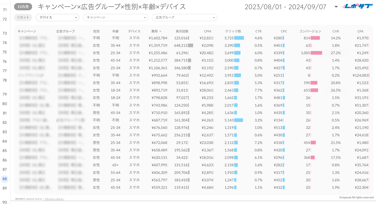Go to page 88 in sidebar
376x204 pixels.
(x=5, y=179)
